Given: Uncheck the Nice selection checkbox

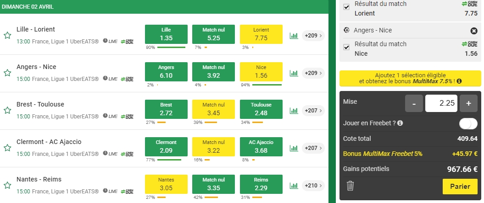Looking at the screenshot, I should pyautogui.click(x=347, y=48).
